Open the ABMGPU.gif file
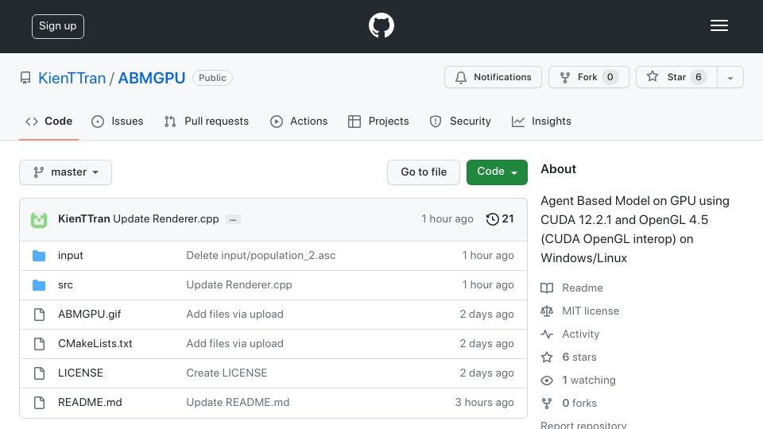 pos(90,315)
